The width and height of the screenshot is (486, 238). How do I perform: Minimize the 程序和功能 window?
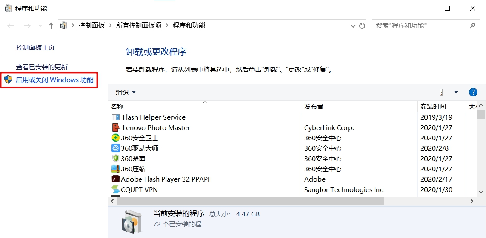click(422, 8)
